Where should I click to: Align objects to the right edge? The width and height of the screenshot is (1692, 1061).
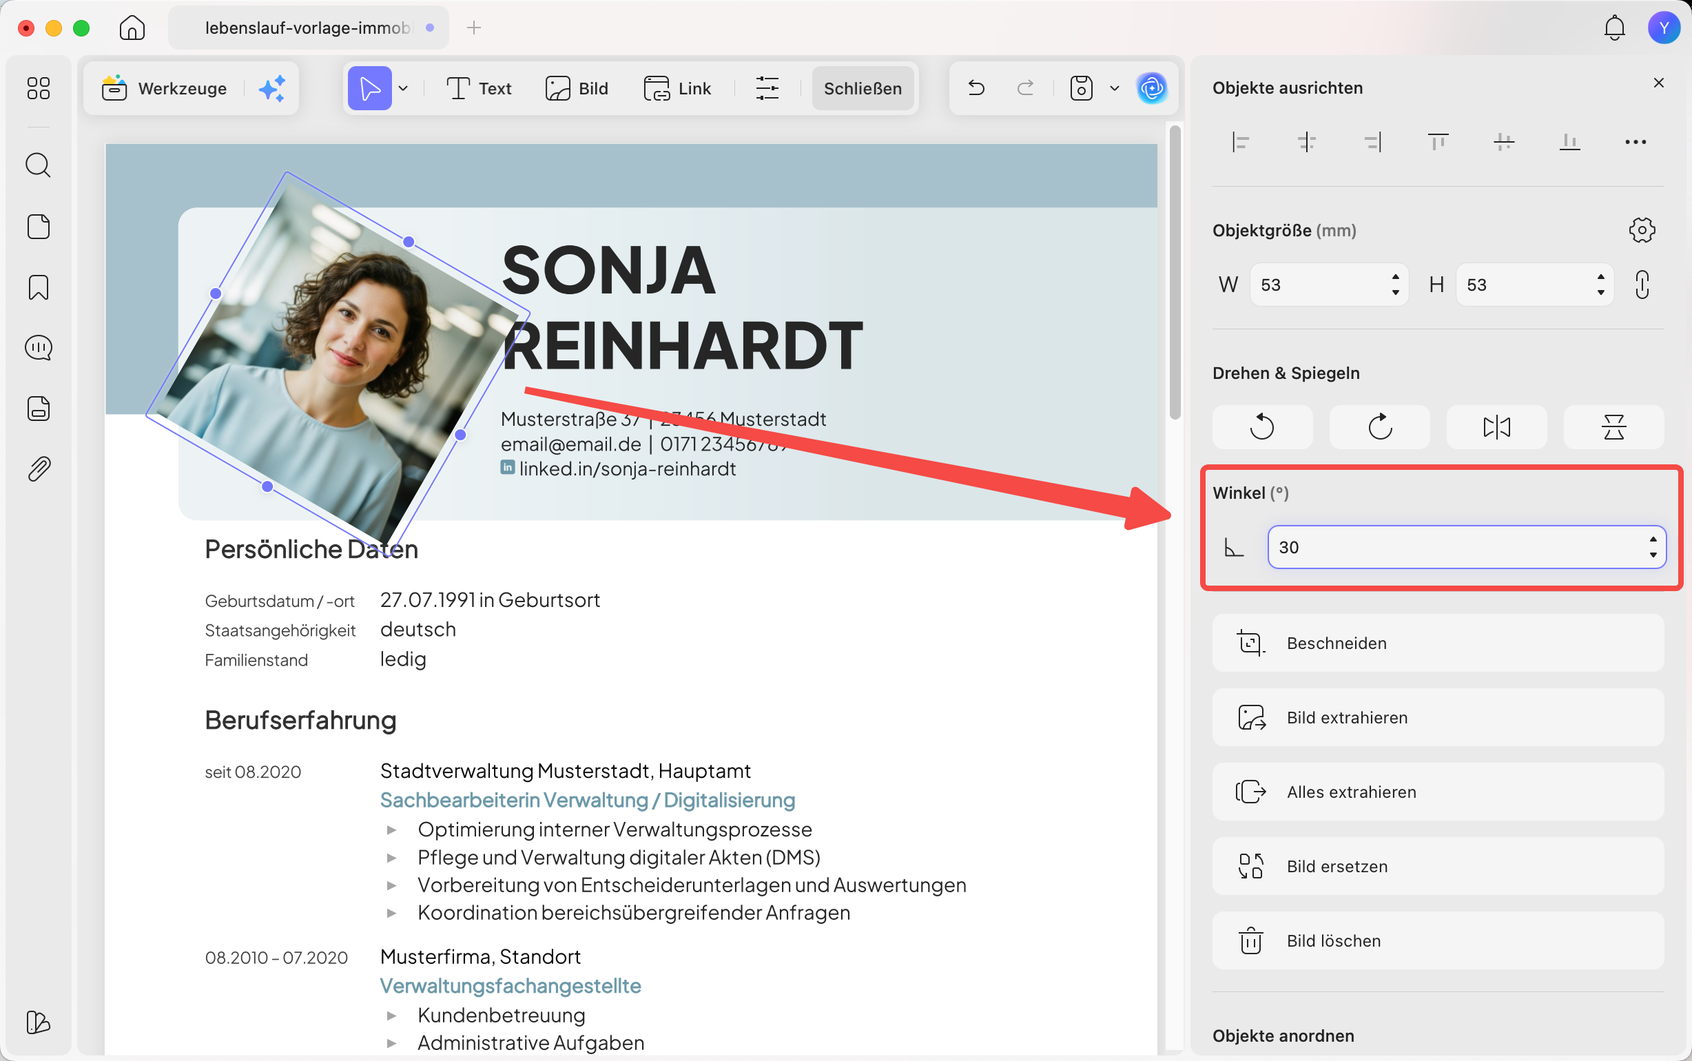[x=1373, y=143]
